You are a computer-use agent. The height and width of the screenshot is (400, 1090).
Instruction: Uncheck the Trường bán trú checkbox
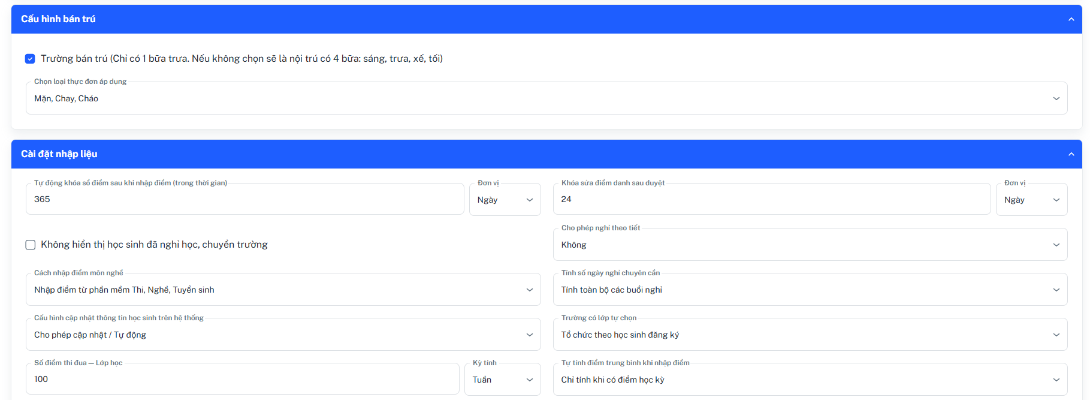click(30, 59)
